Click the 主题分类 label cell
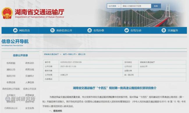The image size is (189, 113). (x=131, y=71)
